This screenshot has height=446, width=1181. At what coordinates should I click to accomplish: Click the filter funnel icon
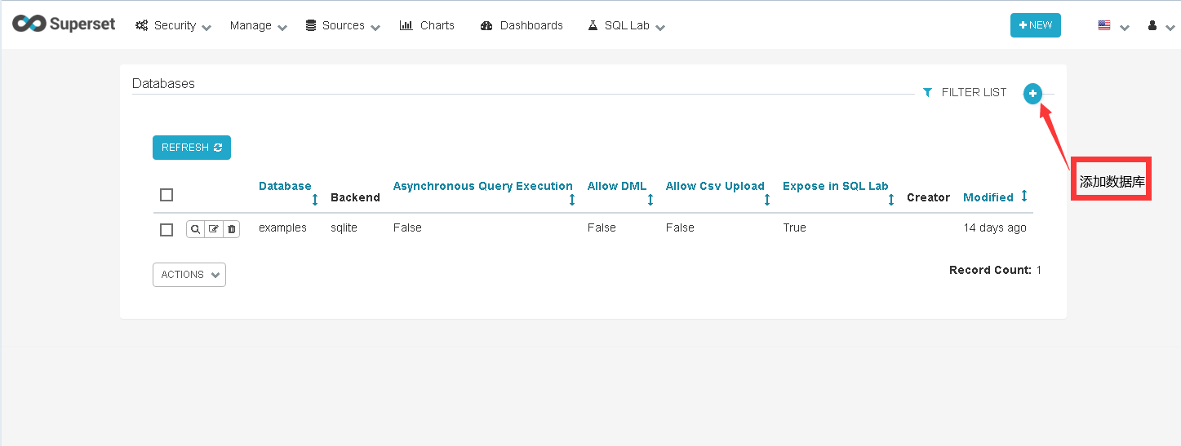click(x=927, y=92)
